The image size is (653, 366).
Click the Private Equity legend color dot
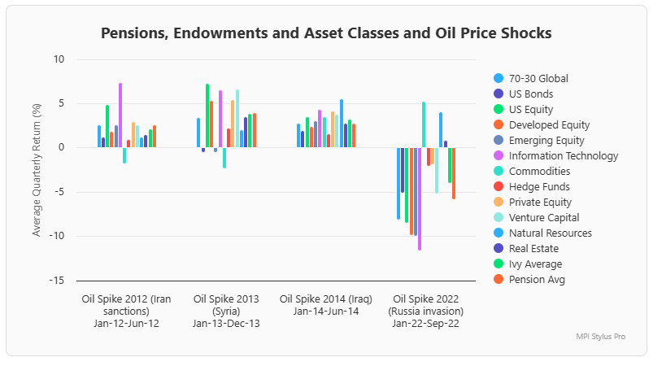point(498,203)
